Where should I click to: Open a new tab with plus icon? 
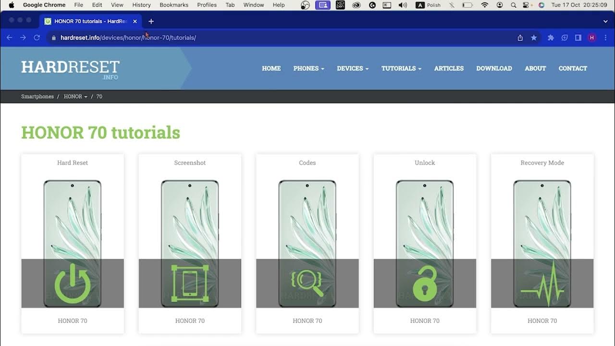(151, 21)
